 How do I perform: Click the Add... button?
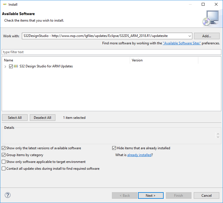click(x=207, y=36)
